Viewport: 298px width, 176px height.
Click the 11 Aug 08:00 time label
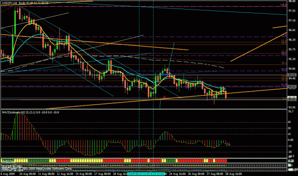(x=46, y=174)
